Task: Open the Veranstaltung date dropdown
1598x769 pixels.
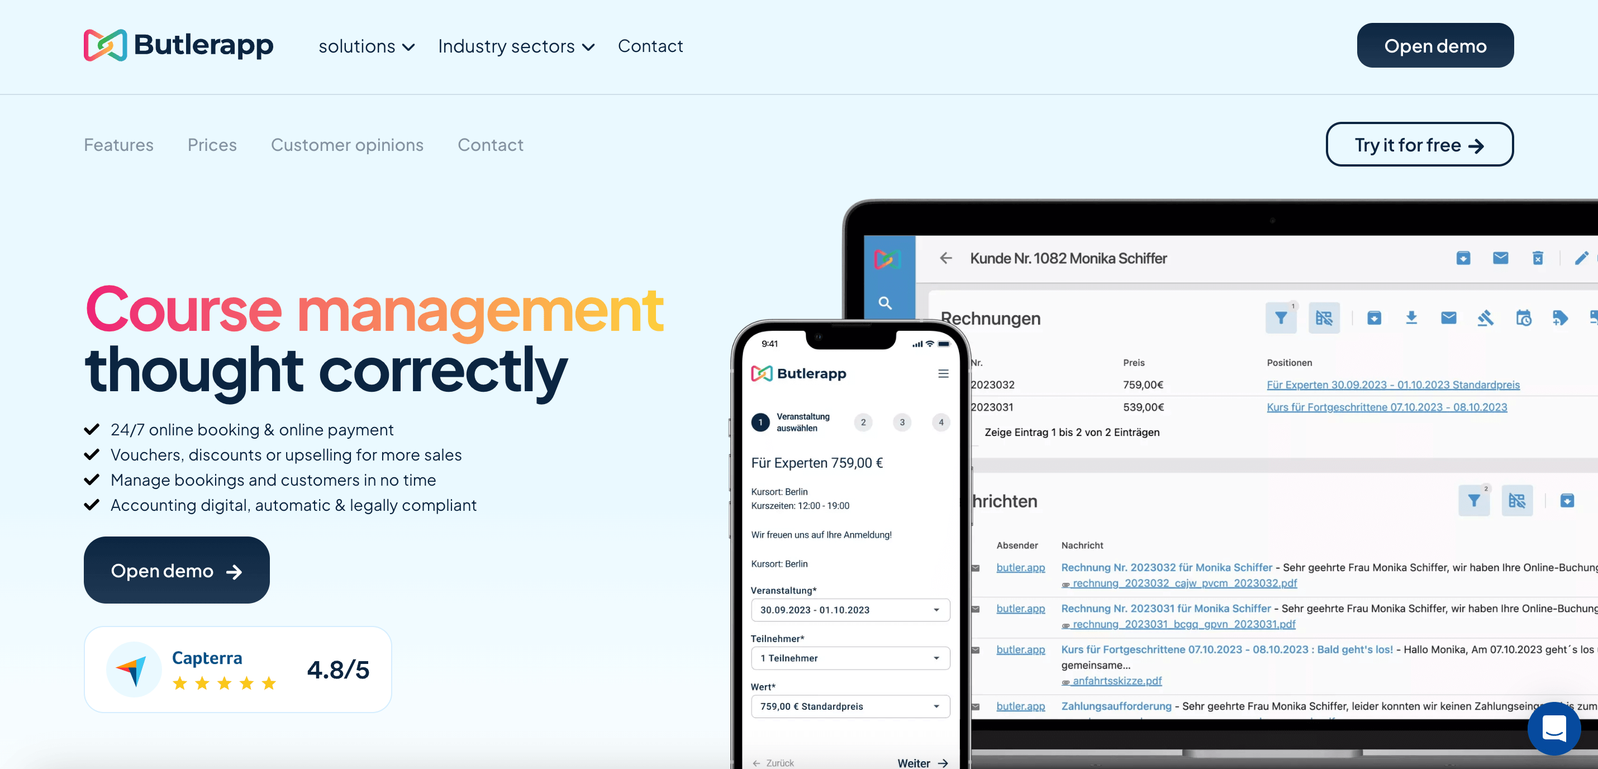Action: 850,610
